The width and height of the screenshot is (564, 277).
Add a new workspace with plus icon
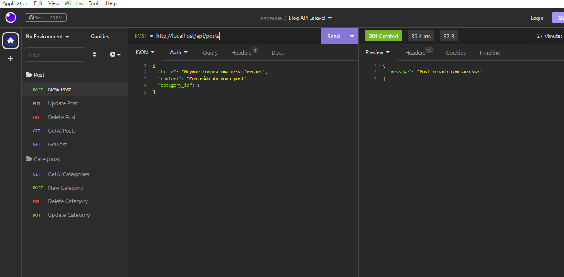[x=11, y=58]
